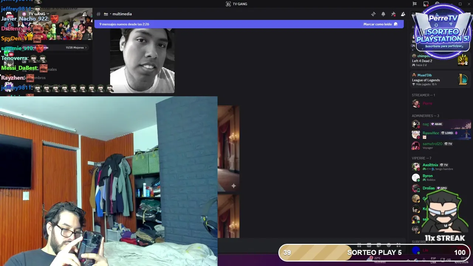Open the black-and-white face photo attachment

point(142,61)
